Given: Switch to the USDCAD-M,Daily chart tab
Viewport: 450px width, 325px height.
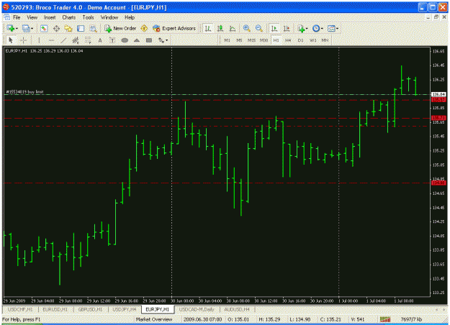Looking at the screenshot, I should [x=197, y=309].
